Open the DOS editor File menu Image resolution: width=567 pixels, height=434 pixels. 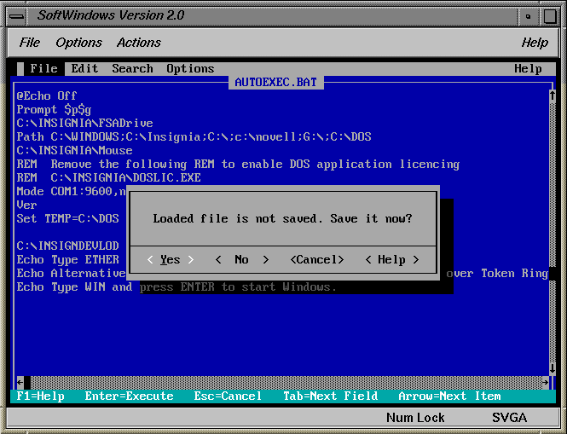(43, 68)
